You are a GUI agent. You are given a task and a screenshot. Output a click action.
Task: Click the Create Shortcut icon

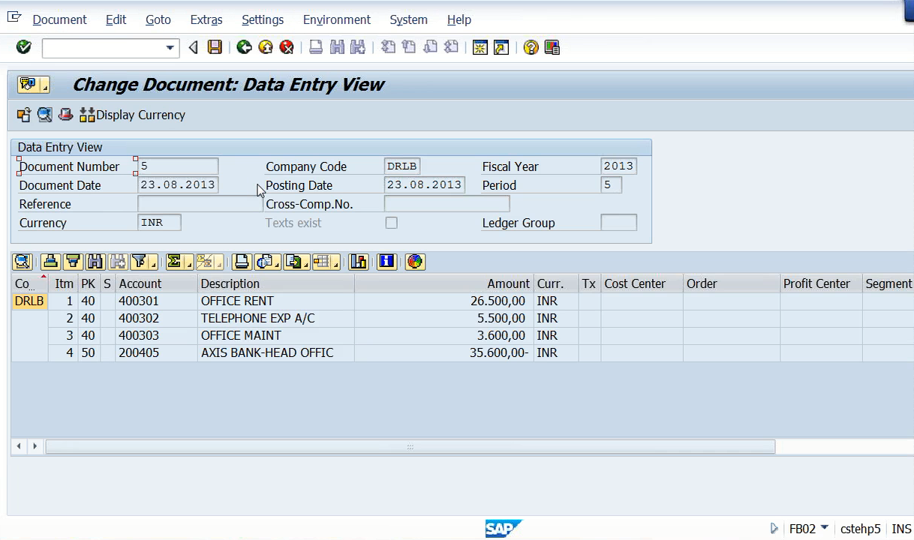501,47
